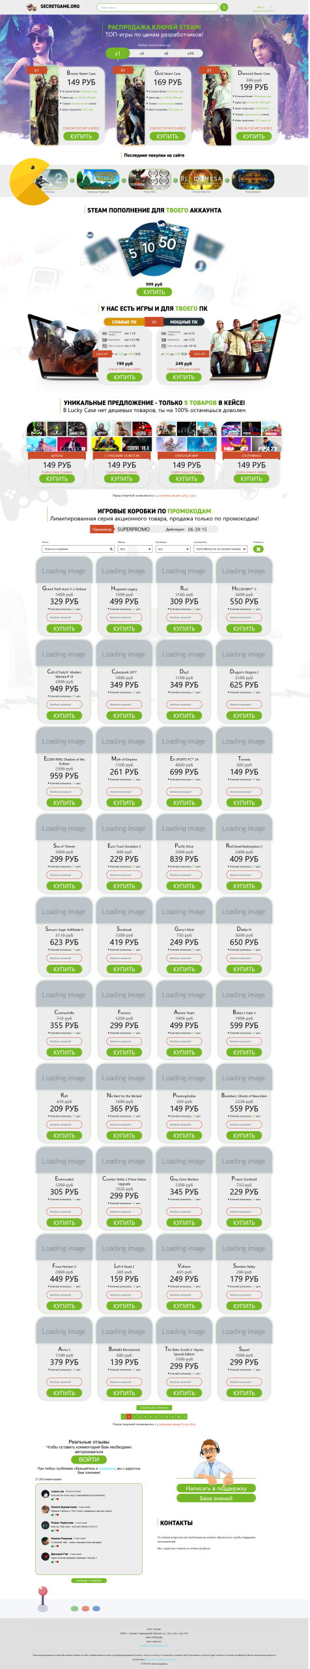Viewport: 310px width, 1669px height.
Task: Open the Активация dropdown
Action: (x=173, y=549)
